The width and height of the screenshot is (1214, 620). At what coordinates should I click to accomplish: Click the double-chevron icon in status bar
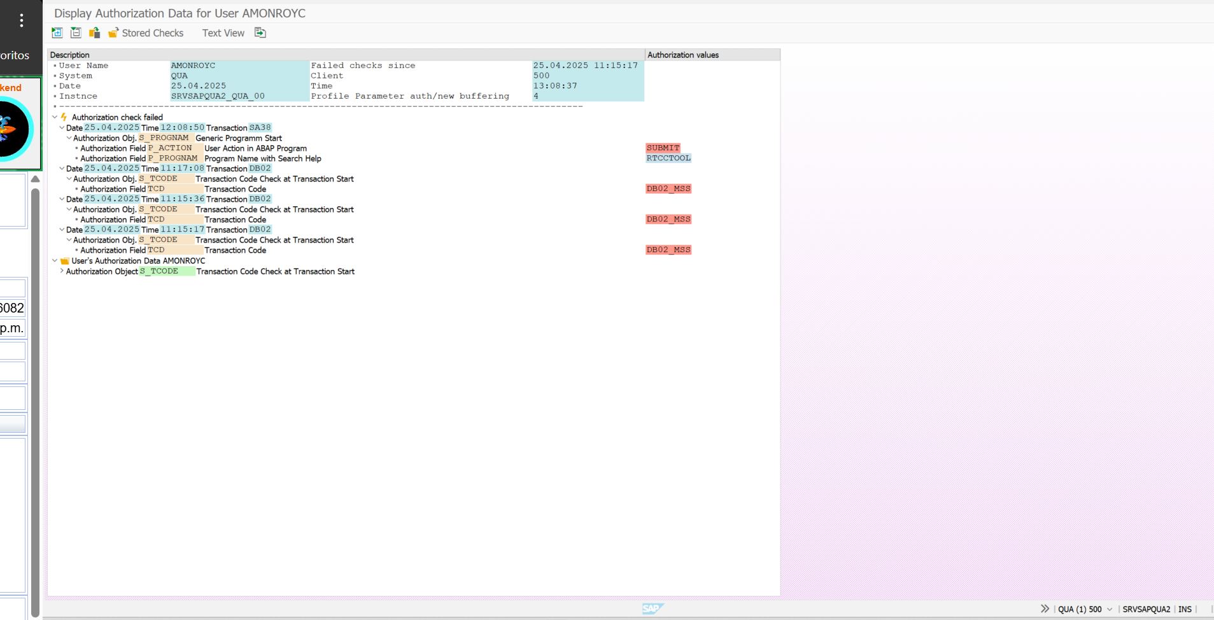click(1045, 609)
